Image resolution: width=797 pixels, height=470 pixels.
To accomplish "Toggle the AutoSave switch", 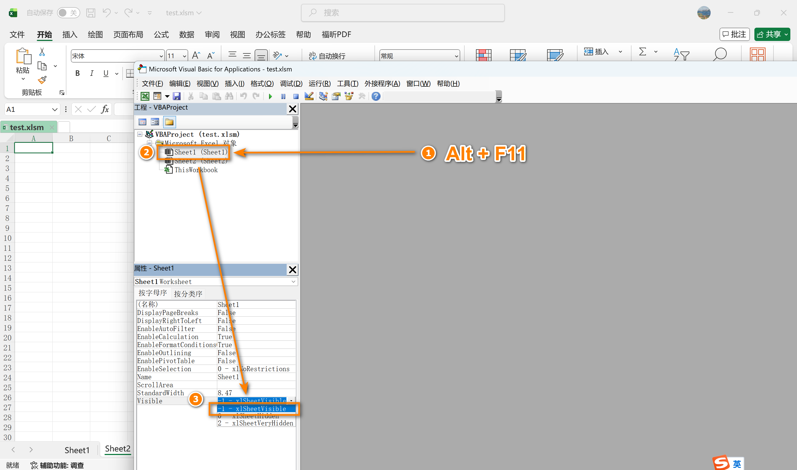I will coord(68,13).
